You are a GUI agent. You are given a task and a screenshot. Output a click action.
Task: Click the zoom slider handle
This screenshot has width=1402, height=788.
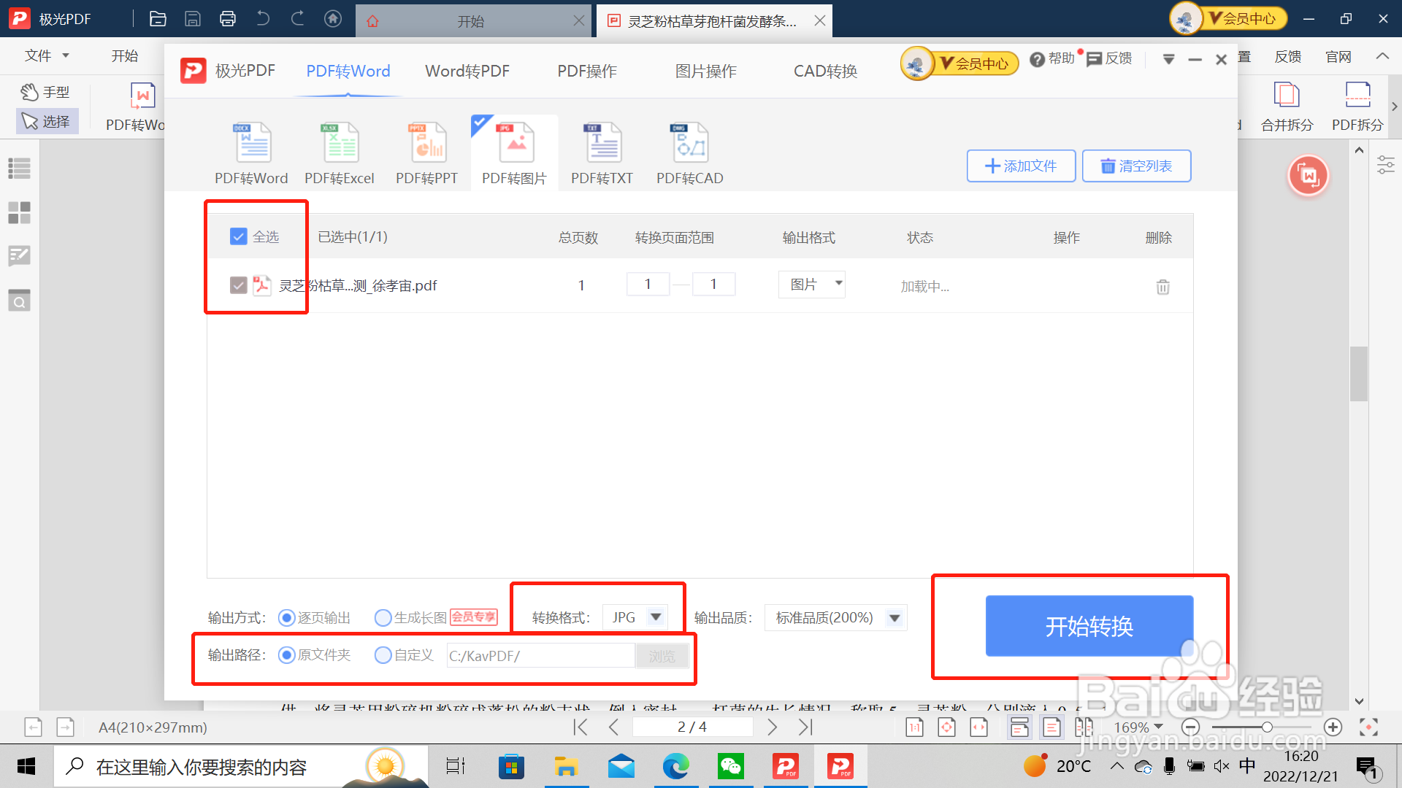pos(1267,727)
